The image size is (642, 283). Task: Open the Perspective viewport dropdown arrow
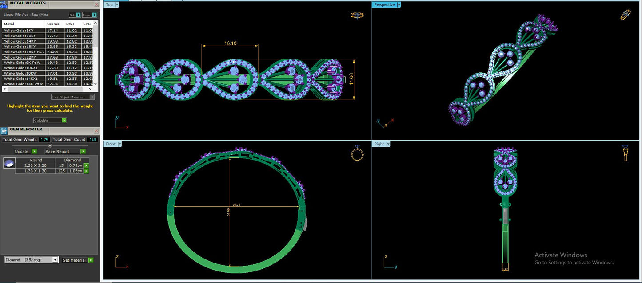pyautogui.click(x=399, y=5)
